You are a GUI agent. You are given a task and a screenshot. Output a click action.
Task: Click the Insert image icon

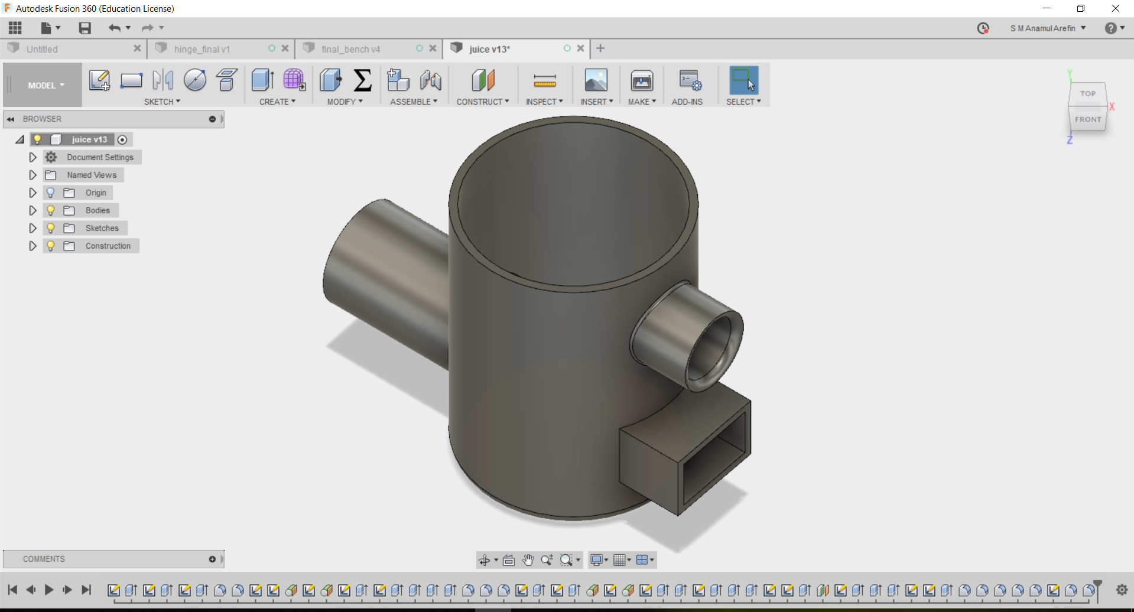[x=596, y=80]
